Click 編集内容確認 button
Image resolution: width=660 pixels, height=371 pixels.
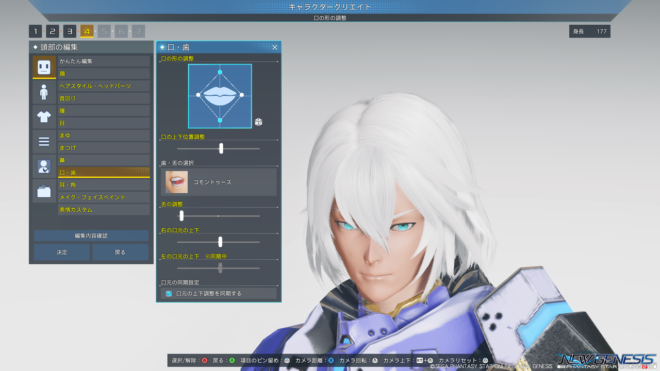(x=91, y=235)
